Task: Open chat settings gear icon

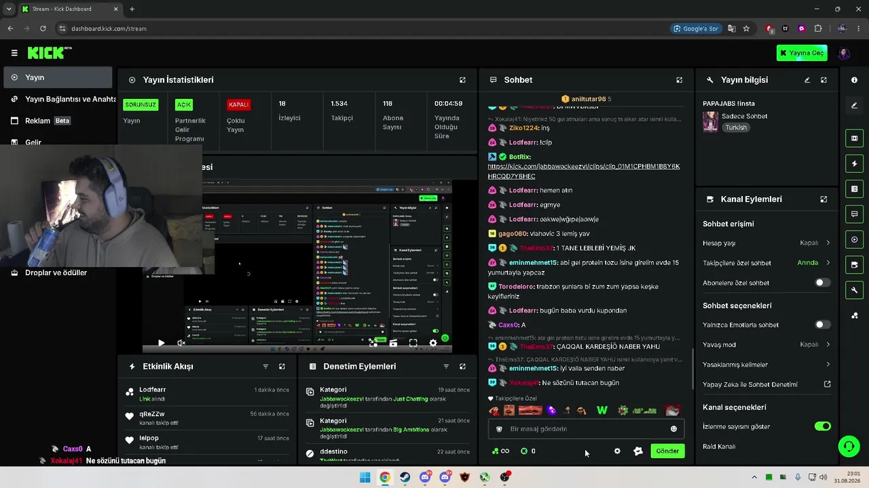Action: 617,451
